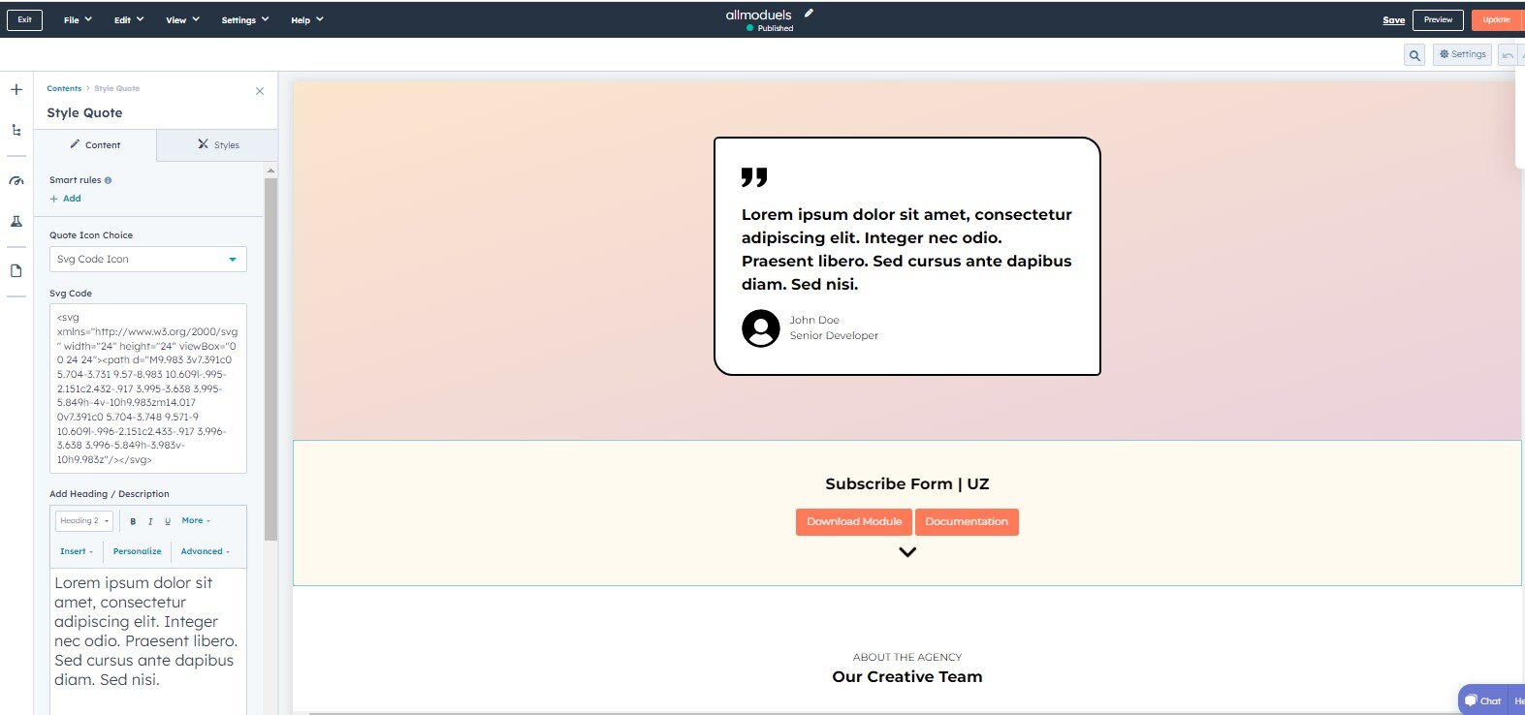The width and height of the screenshot is (1525, 715).
Task: Click the plus Add module sidebar icon
Action: click(x=16, y=90)
